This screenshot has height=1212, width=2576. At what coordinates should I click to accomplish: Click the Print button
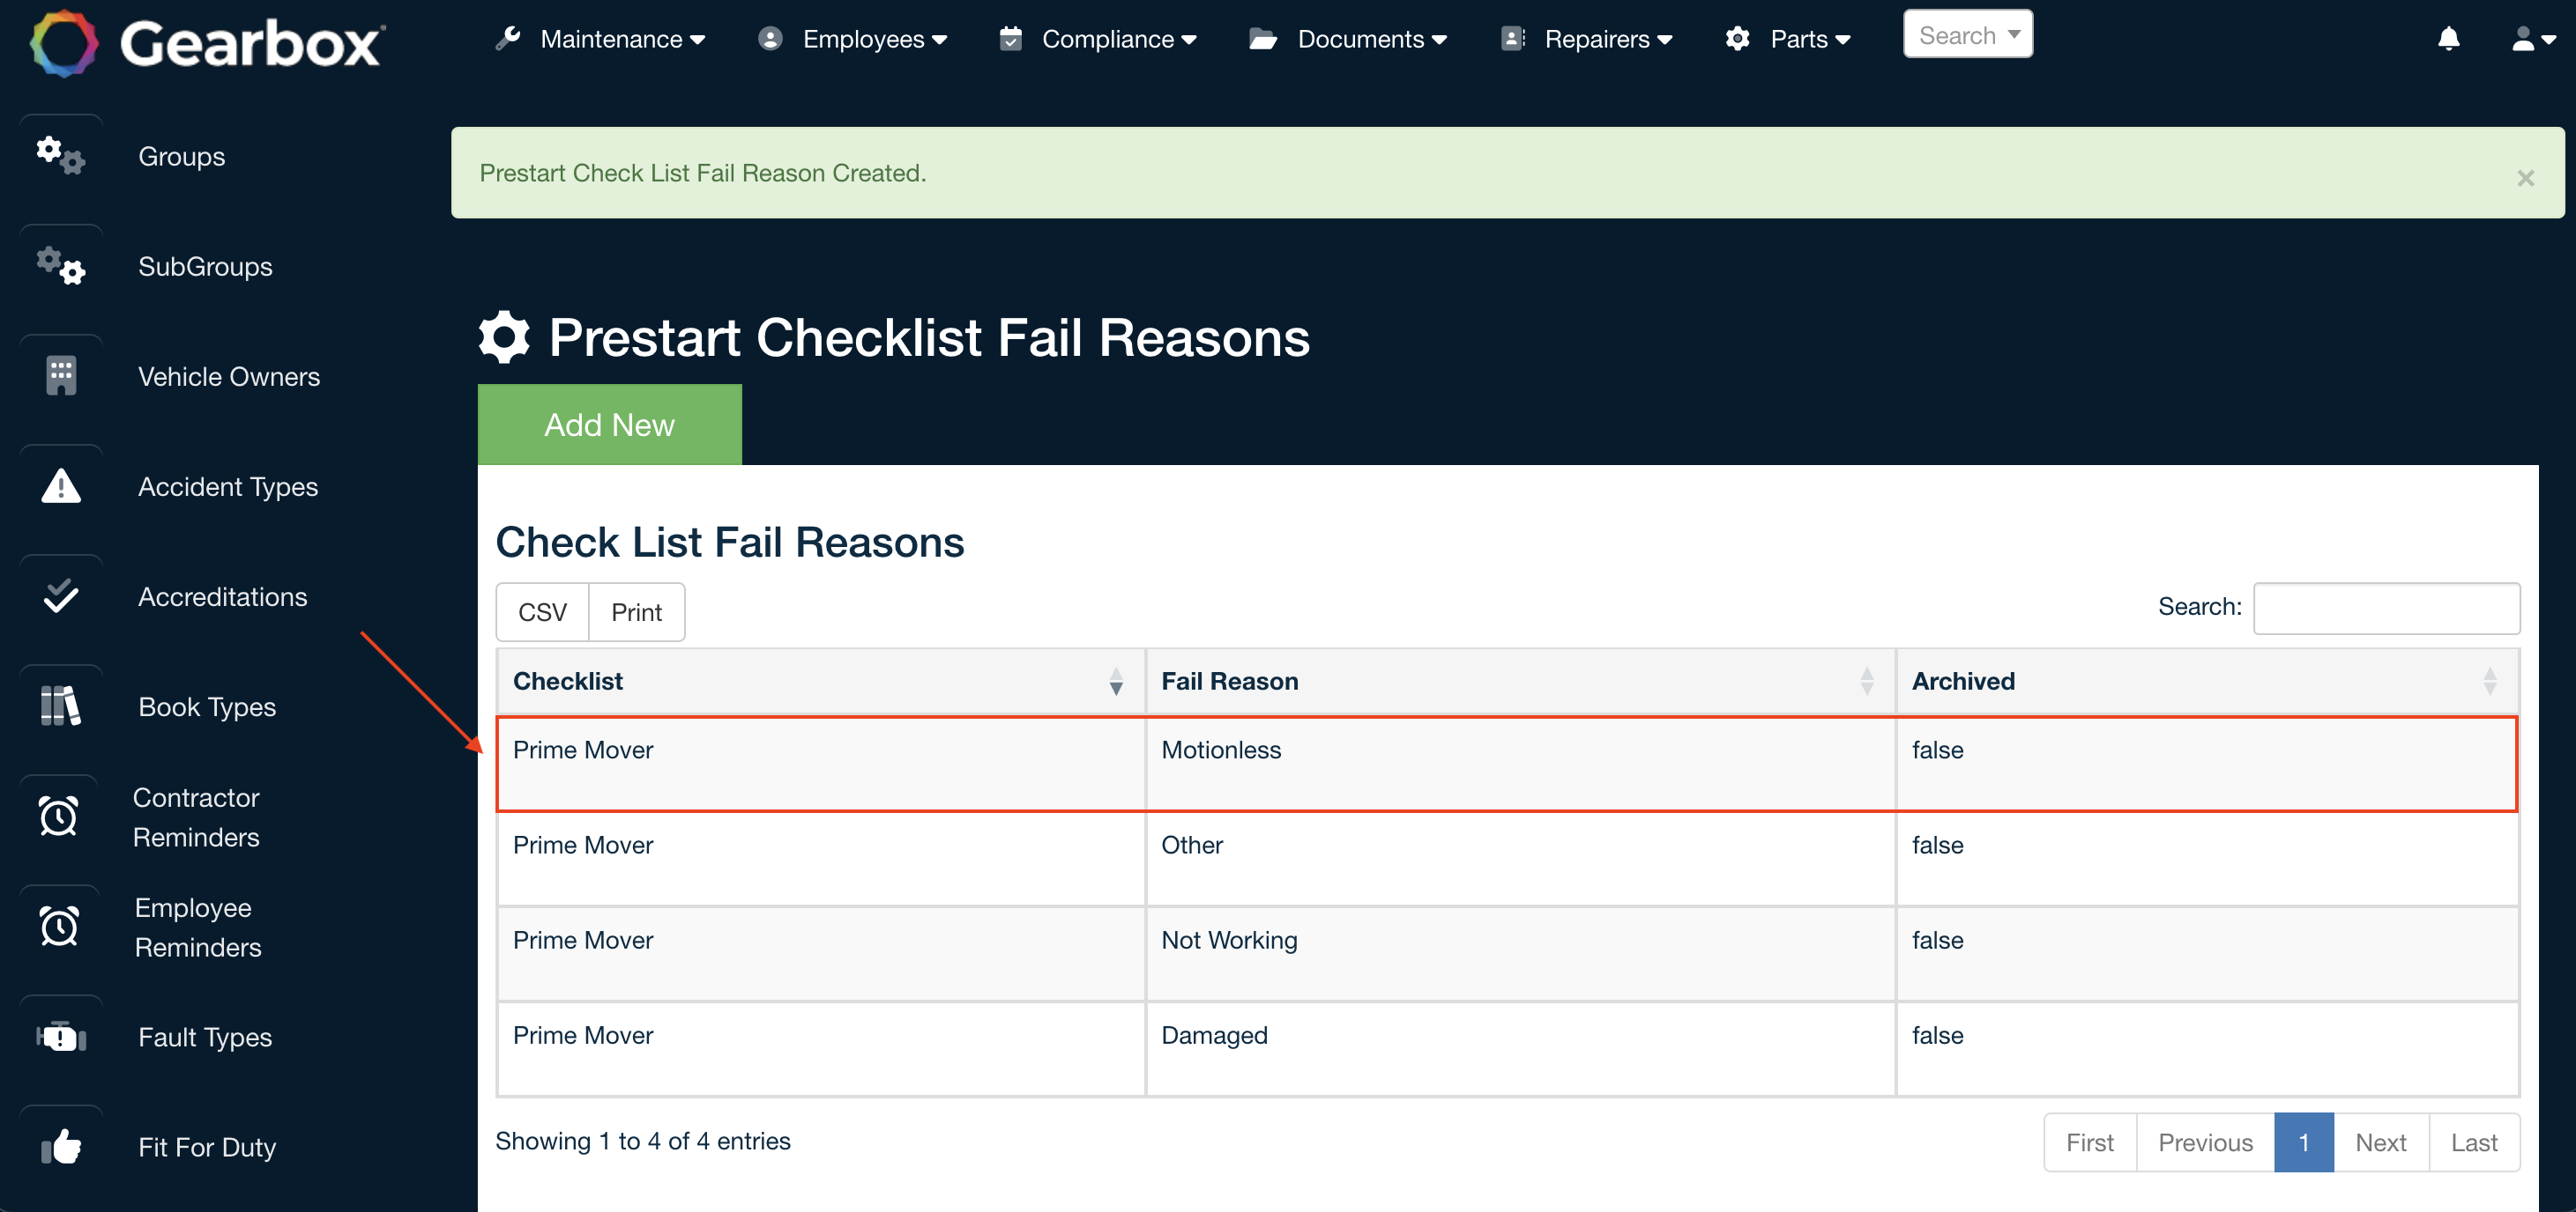click(636, 611)
